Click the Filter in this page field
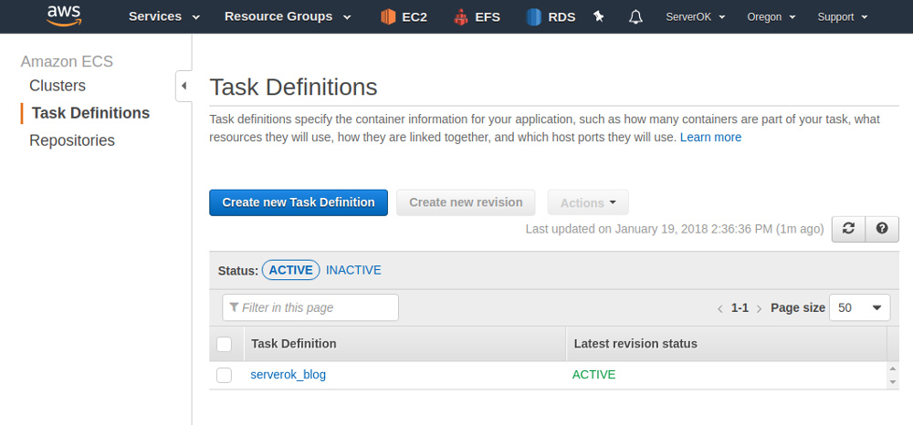This screenshot has height=425, width=913. click(x=310, y=307)
